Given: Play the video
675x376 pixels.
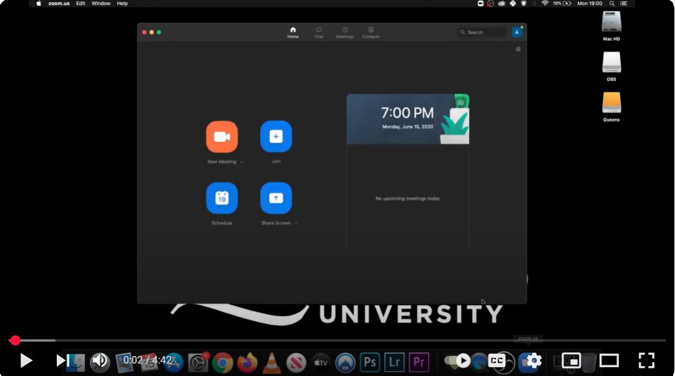Looking at the screenshot, I should (x=26, y=360).
